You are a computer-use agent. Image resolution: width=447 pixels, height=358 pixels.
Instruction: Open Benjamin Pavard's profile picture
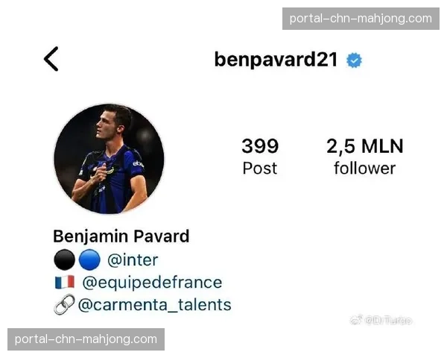pyautogui.click(x=109, y=159)
